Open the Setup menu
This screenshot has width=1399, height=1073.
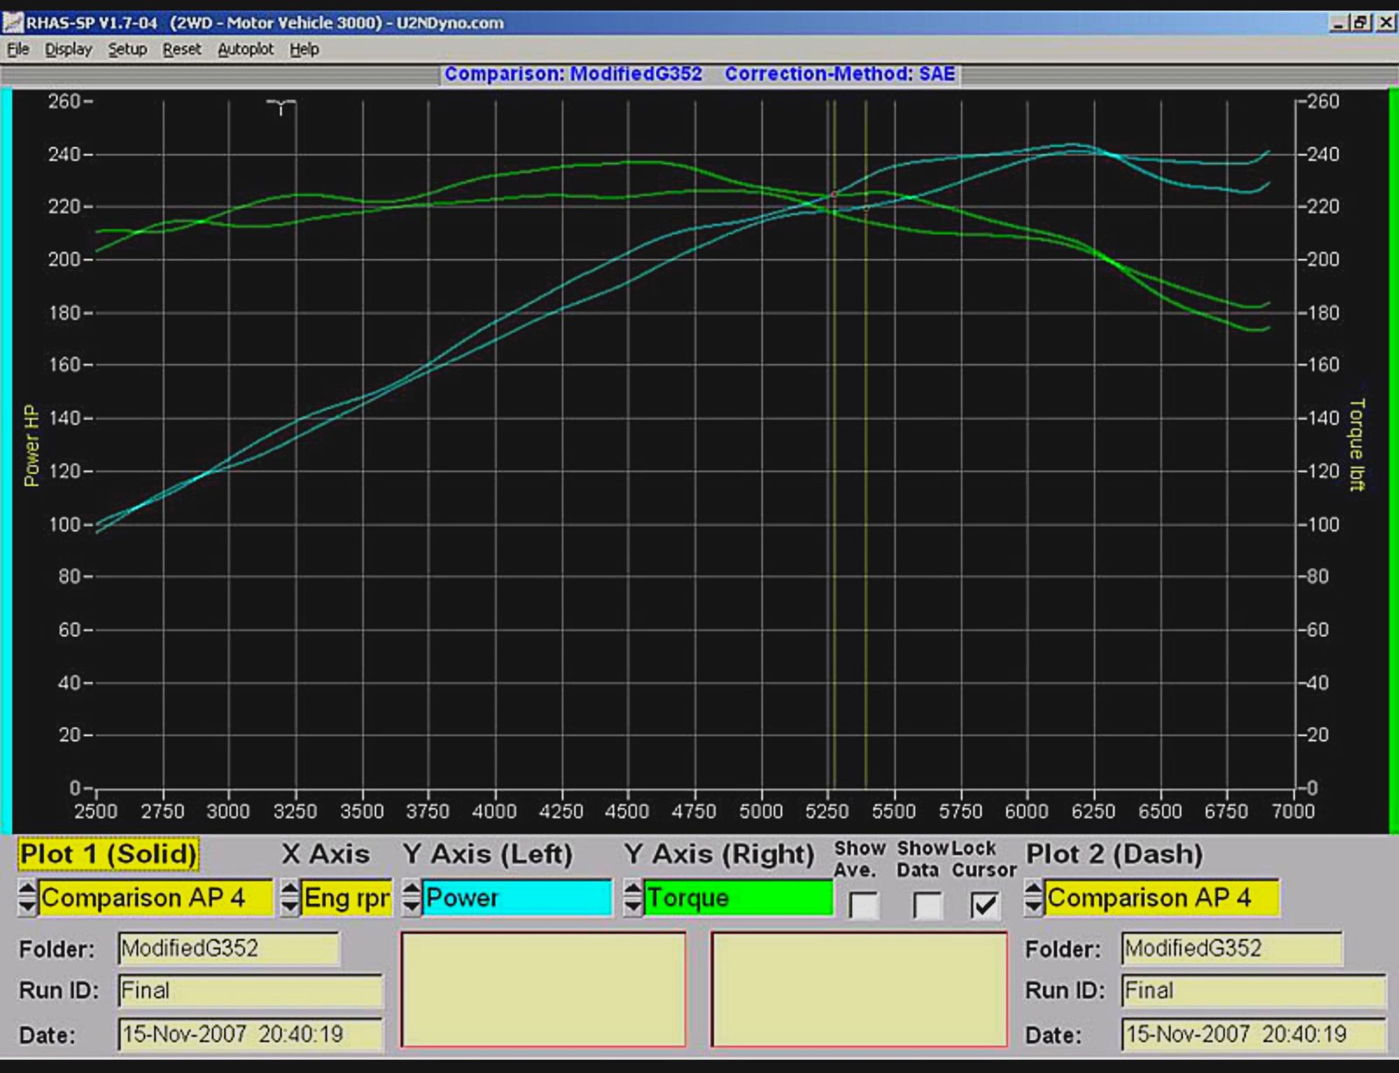(128, 49)
